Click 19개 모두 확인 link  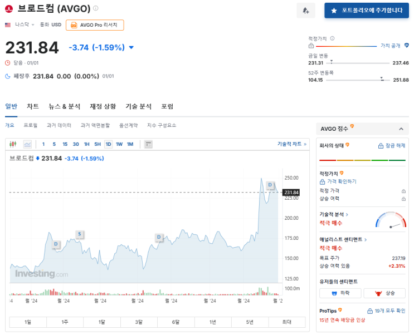[x=386, y=311]
